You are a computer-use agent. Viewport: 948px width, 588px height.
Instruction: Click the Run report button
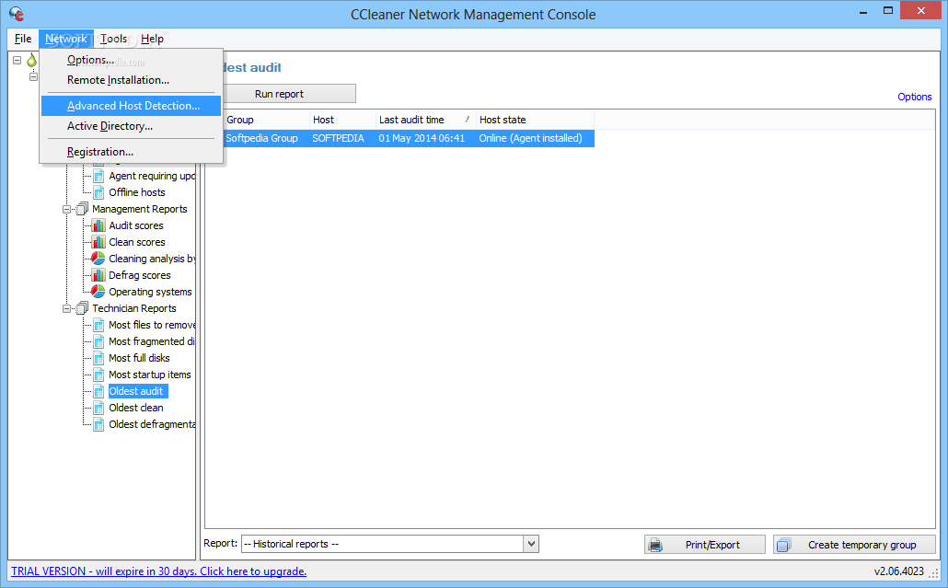tap(279, 94)
